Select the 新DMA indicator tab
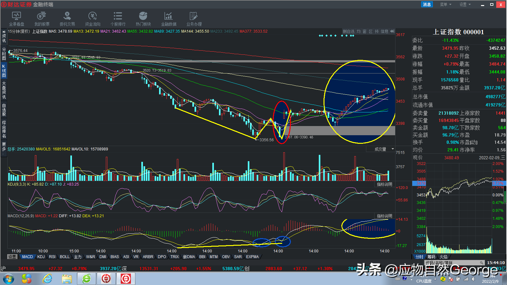Image resolution: width=507 pixels, height=285 pixels. [x=189, y=257]
